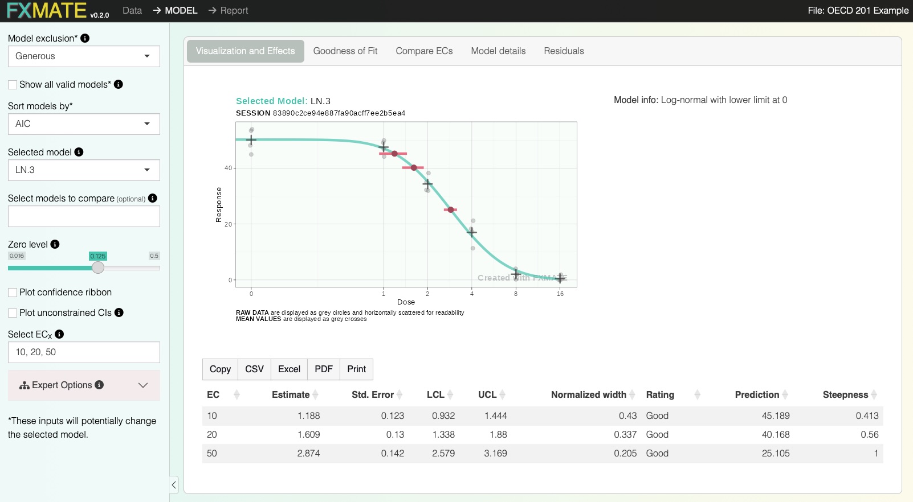Enable Show all valid models checkbox

(13, 85)
